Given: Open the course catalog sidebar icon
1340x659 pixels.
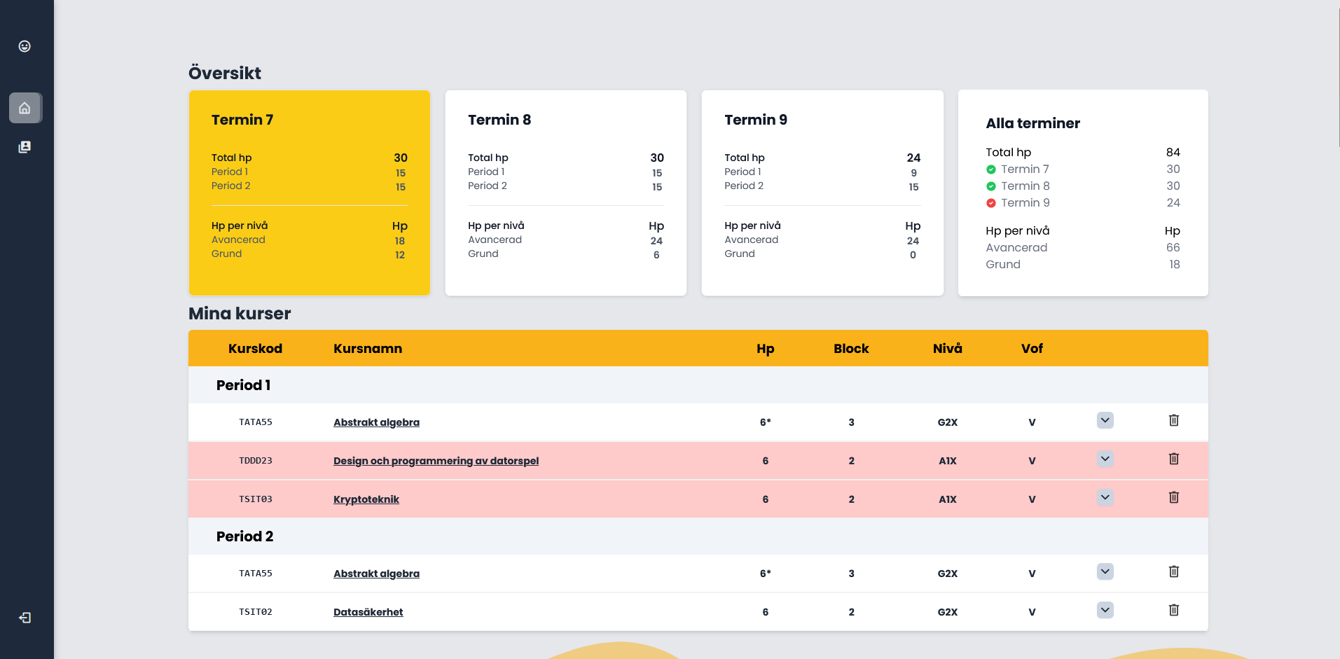Looking at the screenshot, I should (x=25, y=147).
